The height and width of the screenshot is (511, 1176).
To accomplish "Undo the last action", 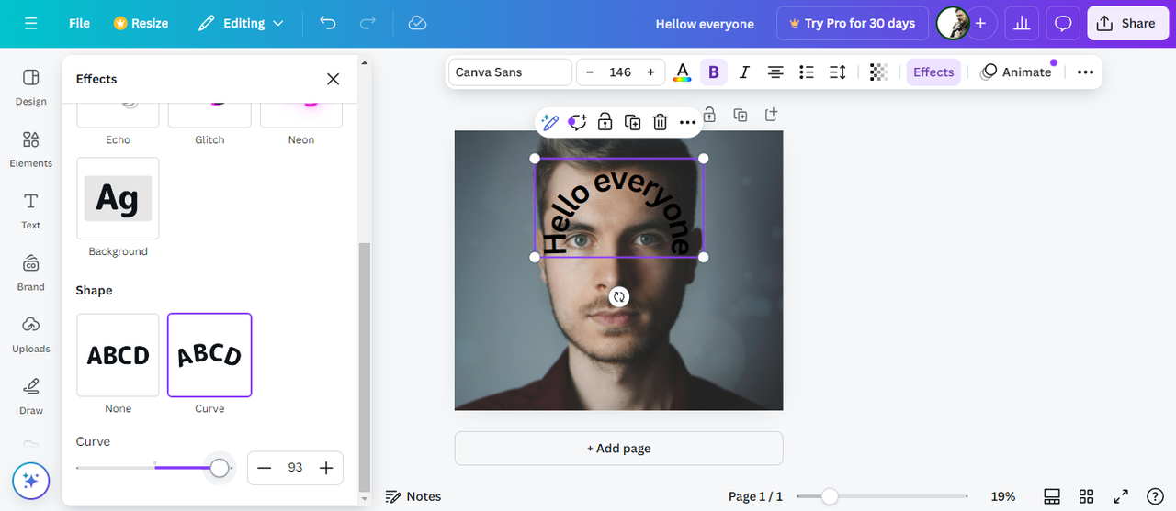I will (x=328, y=23).
